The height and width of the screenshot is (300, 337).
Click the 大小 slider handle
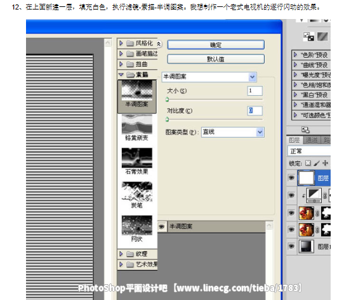(x=167, y=100)
